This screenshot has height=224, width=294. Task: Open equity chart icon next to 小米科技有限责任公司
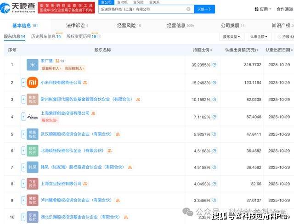point(85,83)
